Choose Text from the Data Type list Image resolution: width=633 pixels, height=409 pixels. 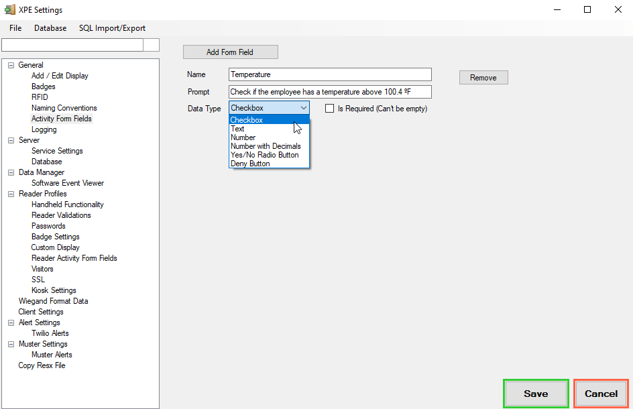269,129
